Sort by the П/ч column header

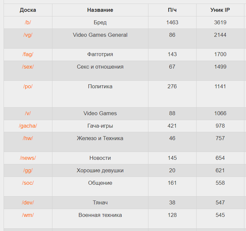coord(172,10)
